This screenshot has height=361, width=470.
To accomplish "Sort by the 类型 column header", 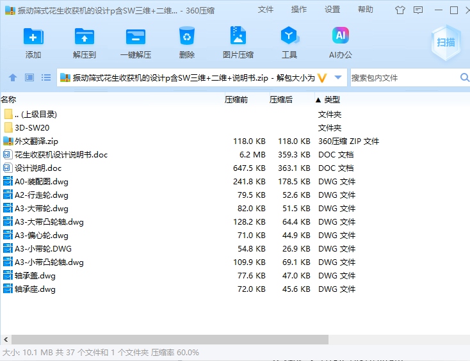I will pyautogui.click(x=332, y=99).
